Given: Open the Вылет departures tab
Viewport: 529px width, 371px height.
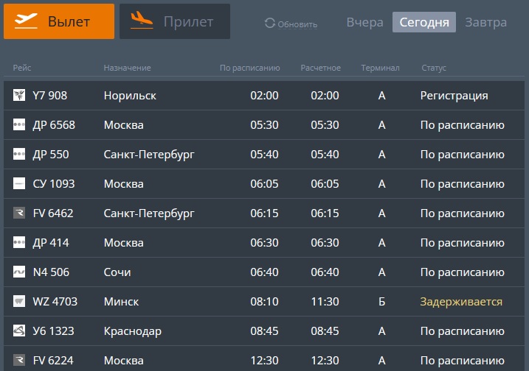Looking at the screenshot, I should pos(59,21).
